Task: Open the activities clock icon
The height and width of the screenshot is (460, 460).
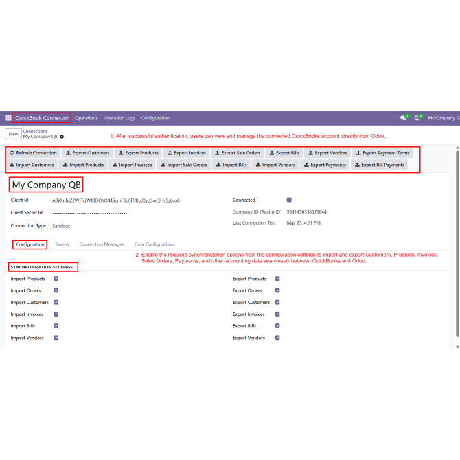Action: click(417, 118)
